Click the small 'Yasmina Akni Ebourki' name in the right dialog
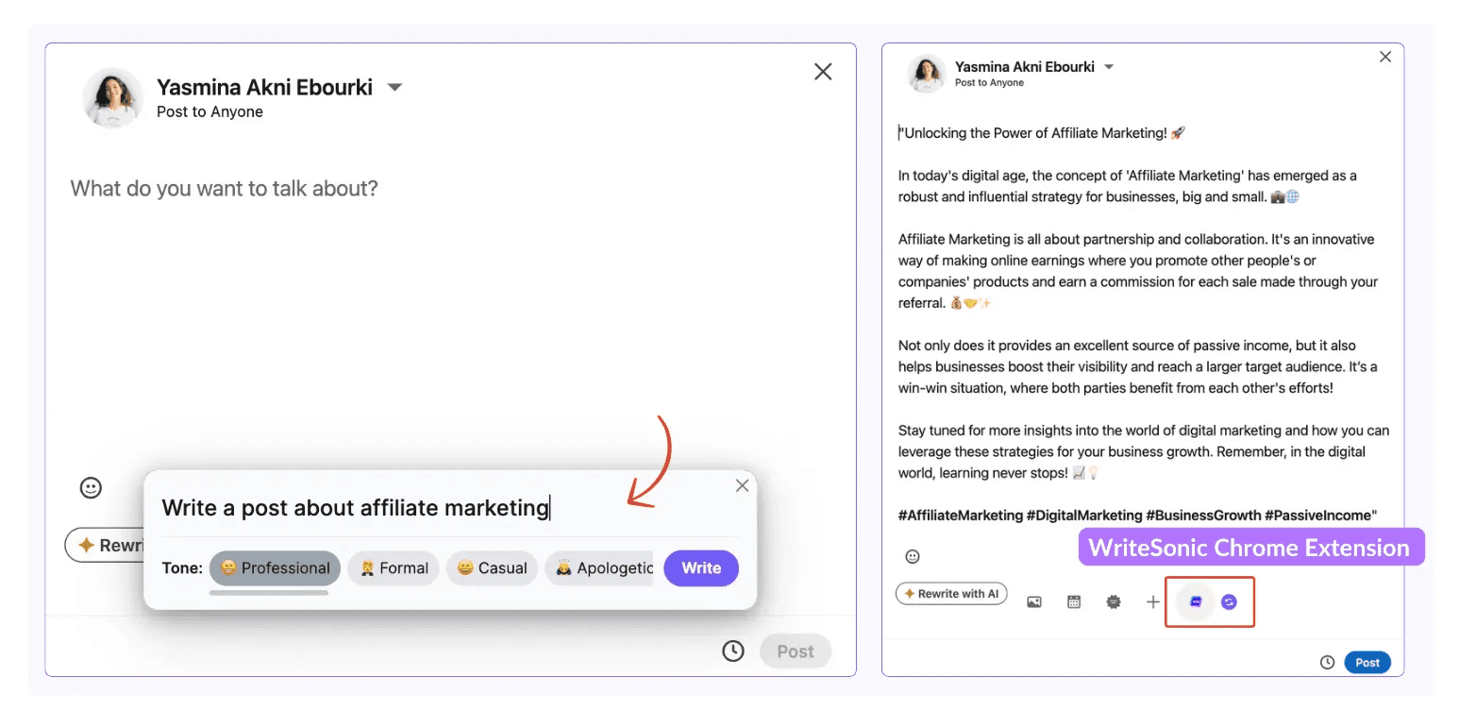The height and width of the screenshot is (710, 1459). click(1025, 67)
